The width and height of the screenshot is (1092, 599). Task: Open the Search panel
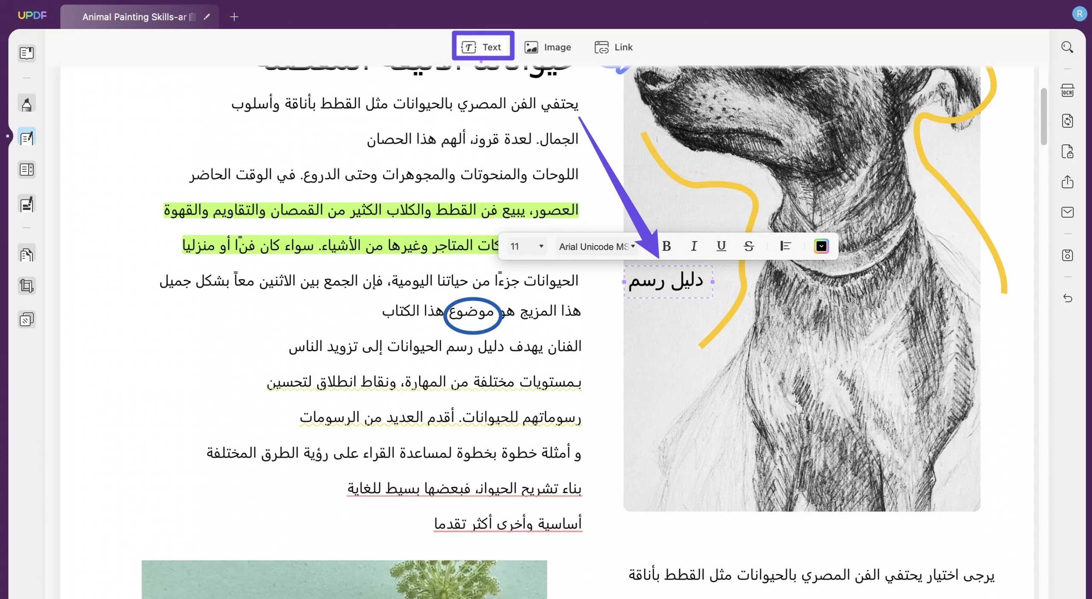tap(1067, 47)
